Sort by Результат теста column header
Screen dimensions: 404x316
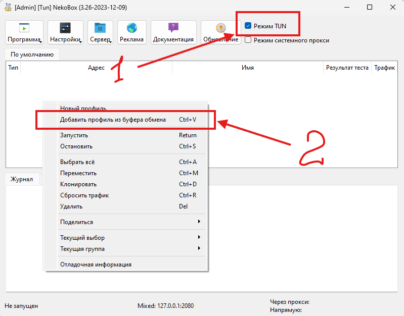347,68
